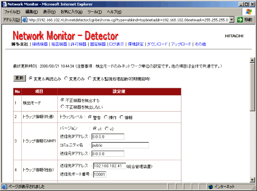Screen dimensions: 257x191
Task: Click the green Go arrow button
Action: [x=240, y=20]
